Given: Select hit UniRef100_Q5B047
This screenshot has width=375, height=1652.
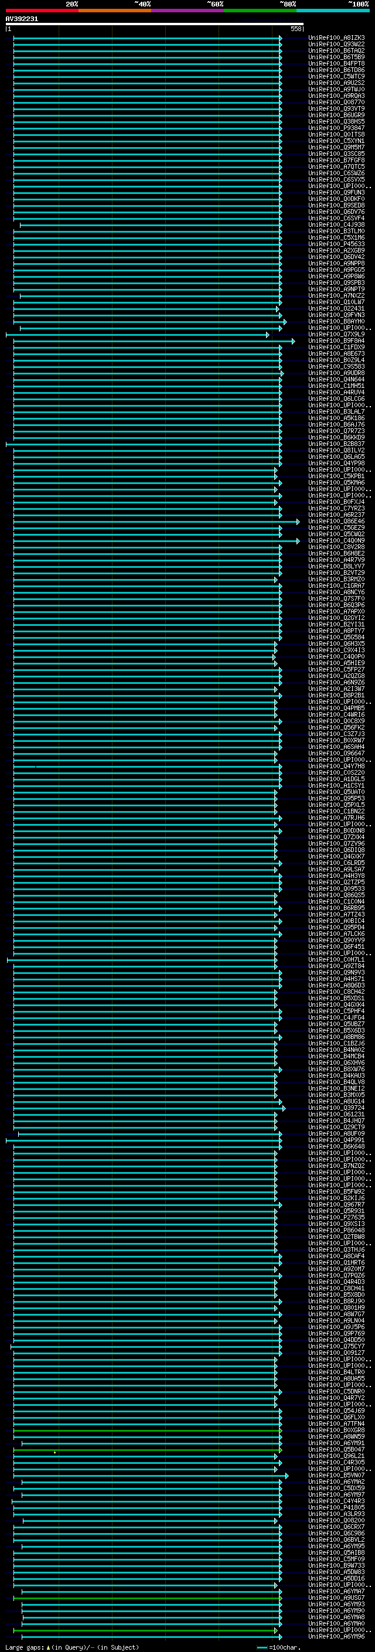Looking at the screenshot, I should [x=336, y=1449].
